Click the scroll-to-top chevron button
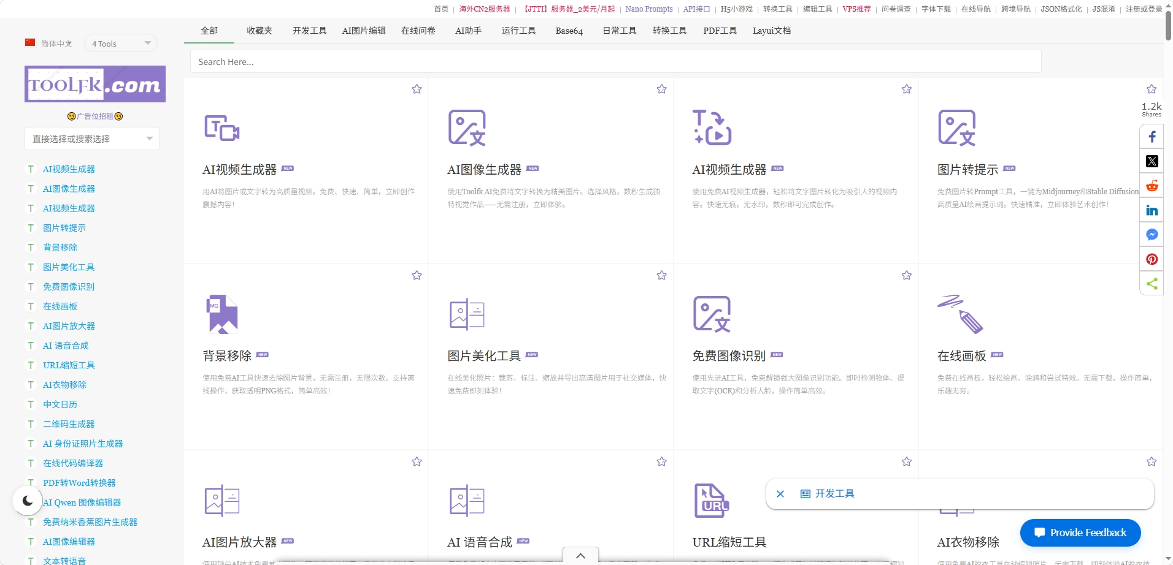 point(580,556)
